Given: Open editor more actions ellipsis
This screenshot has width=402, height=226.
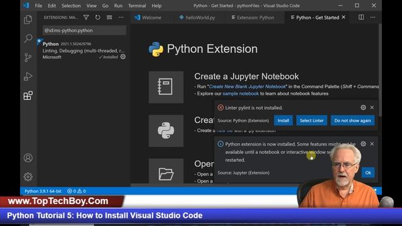Looking at the screenshot, I should tap(372, 17).
